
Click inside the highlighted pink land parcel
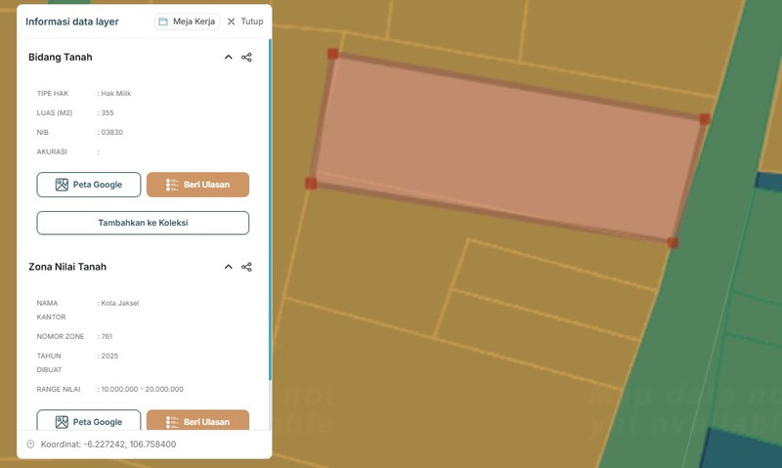click(508, 147)
